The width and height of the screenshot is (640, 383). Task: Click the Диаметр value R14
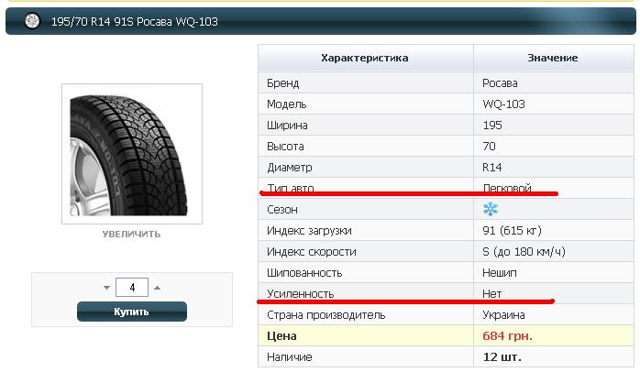[491, 168]
